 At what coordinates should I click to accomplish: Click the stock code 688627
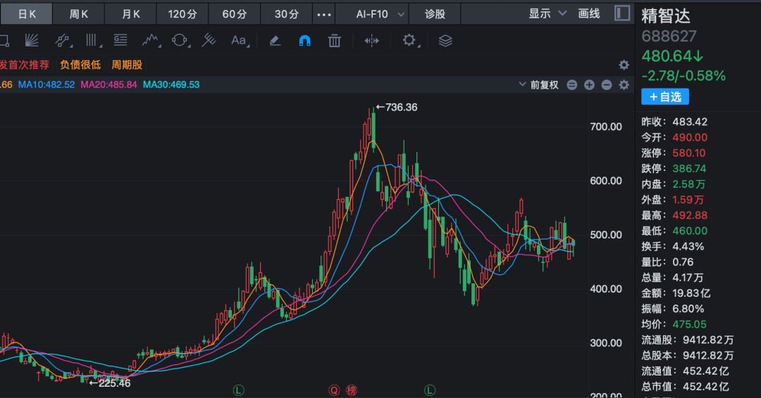click(x=669, y=37)
